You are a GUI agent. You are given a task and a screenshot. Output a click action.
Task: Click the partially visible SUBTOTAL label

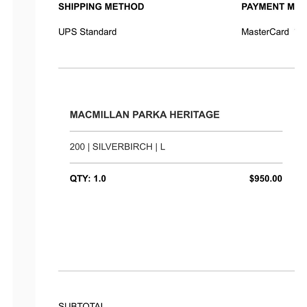click(x=81, y=305)
